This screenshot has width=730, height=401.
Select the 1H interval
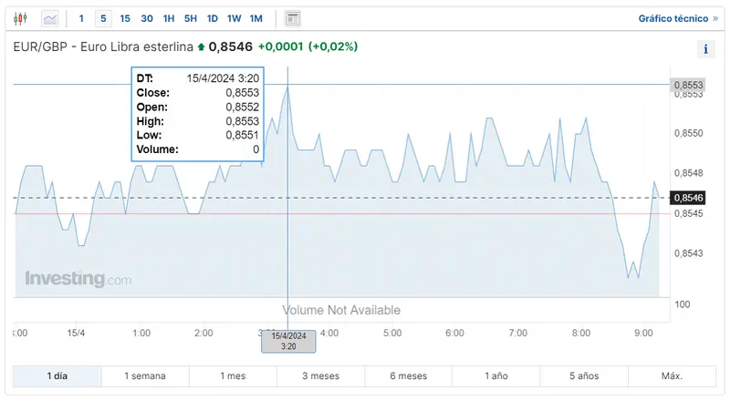[169, 18]
